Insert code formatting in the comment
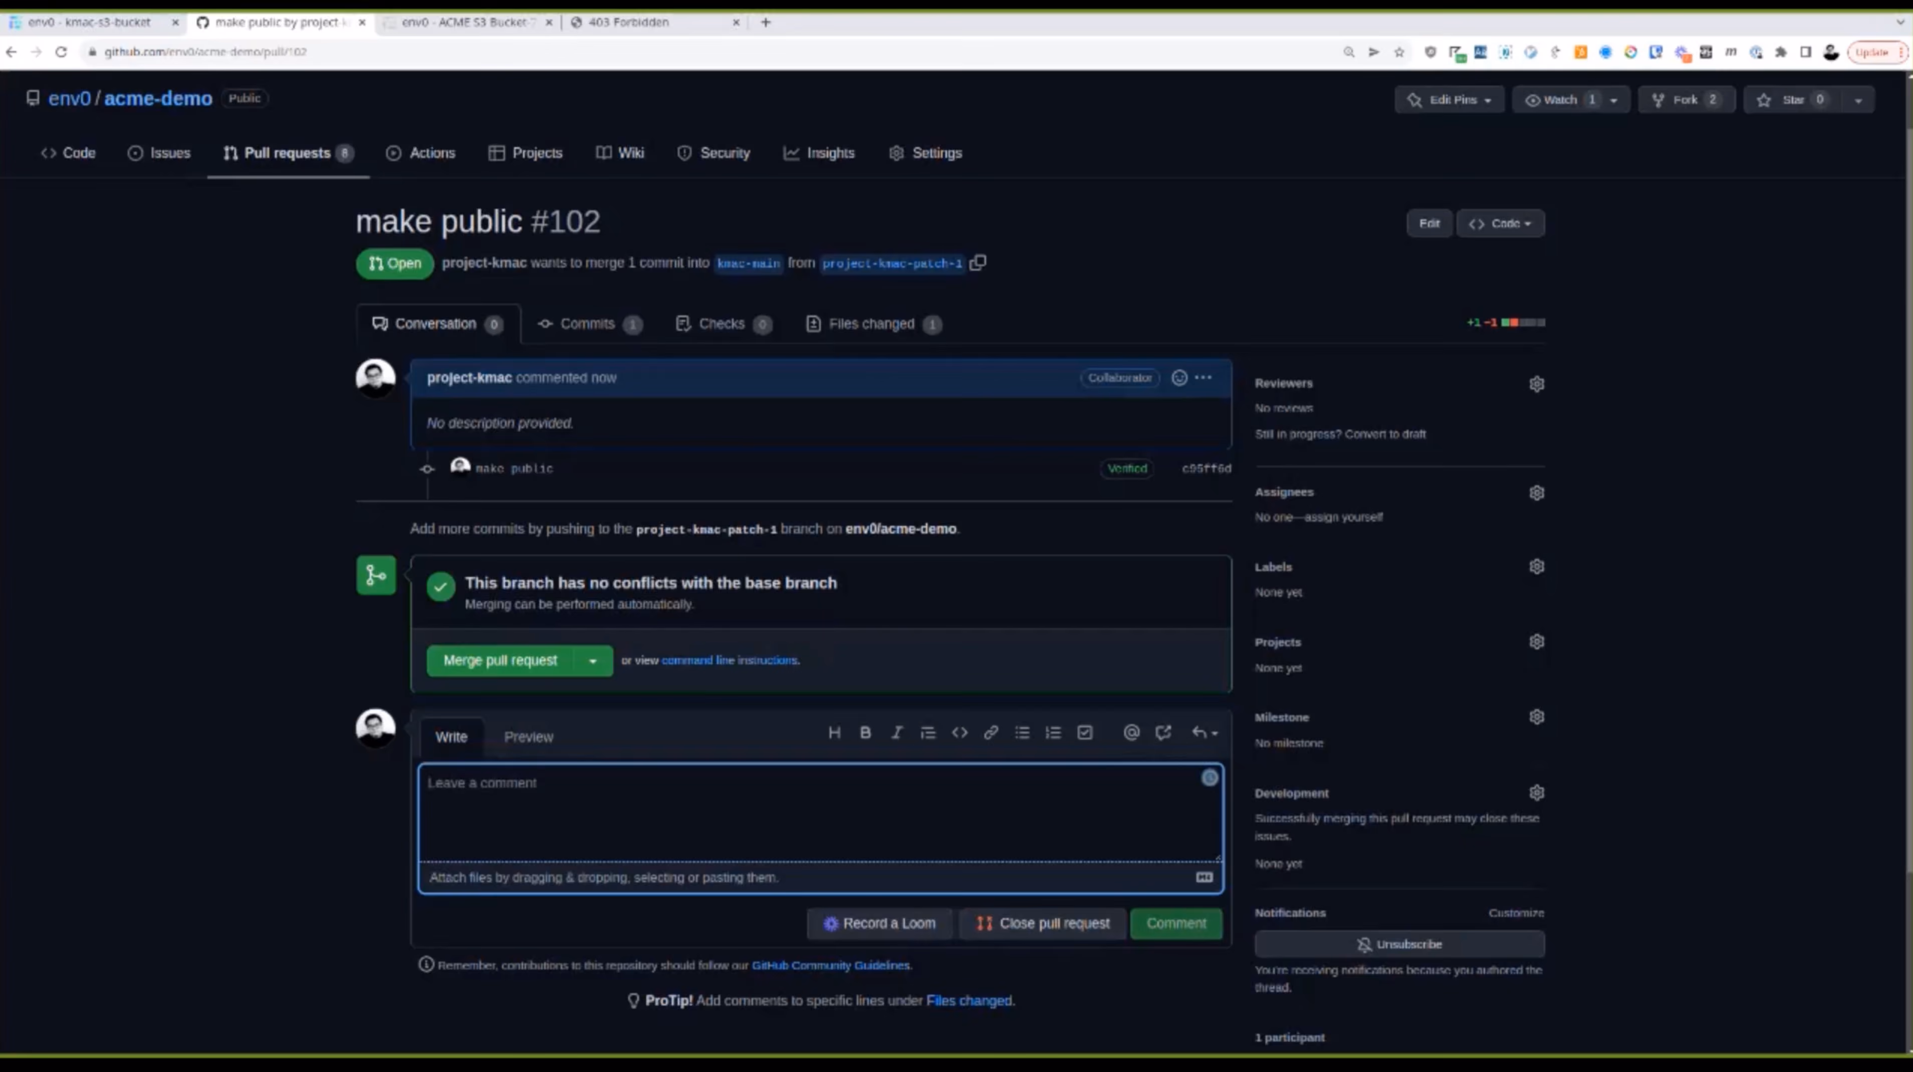 point(960,733)
